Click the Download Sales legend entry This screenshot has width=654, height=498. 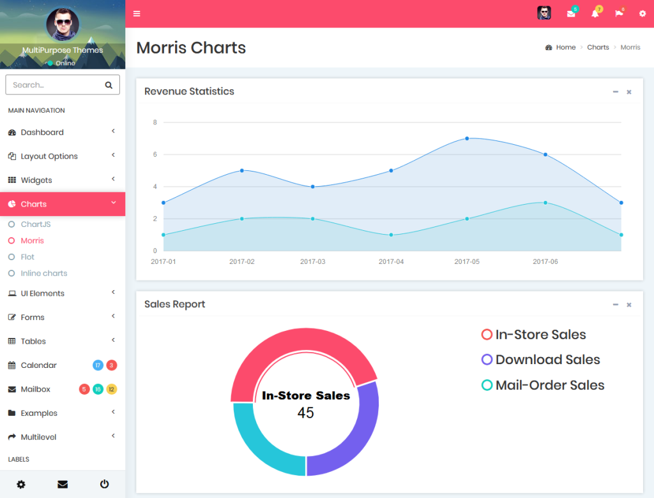coord(540,360)
